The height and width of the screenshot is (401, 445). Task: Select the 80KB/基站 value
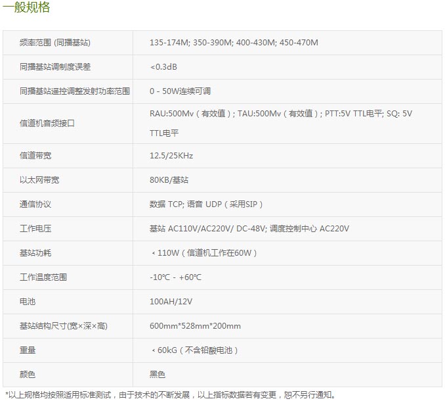tap(169, 179)
